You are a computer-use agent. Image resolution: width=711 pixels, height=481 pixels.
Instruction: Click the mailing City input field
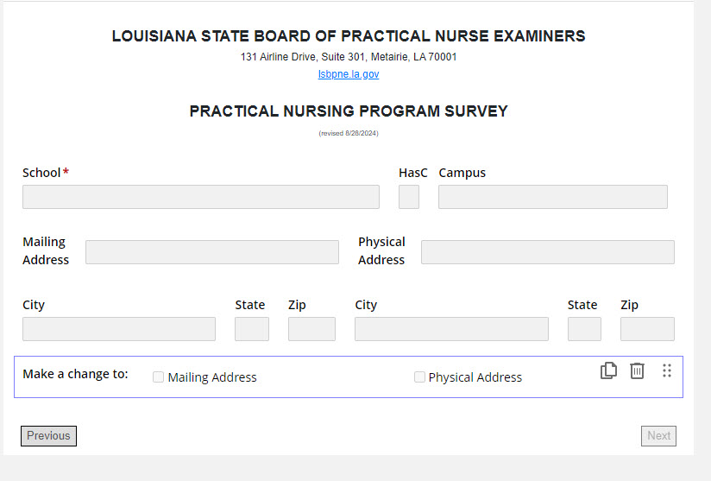119,329
